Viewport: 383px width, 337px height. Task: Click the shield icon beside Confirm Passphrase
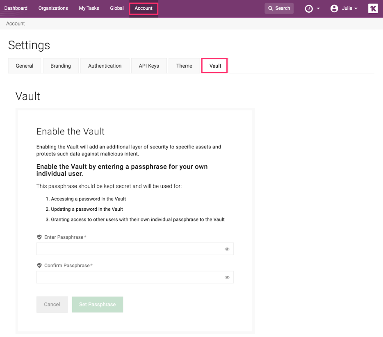click(39, 266)
